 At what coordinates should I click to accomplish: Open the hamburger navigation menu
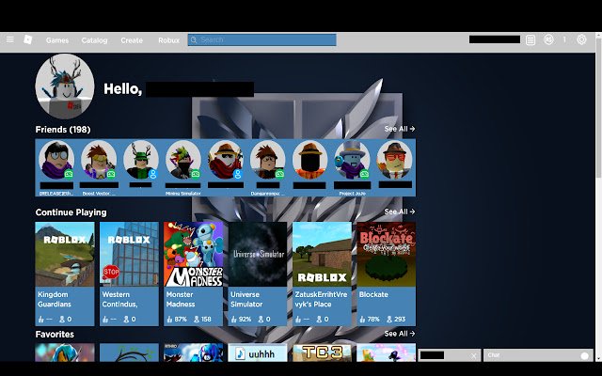tap(10, 39)
